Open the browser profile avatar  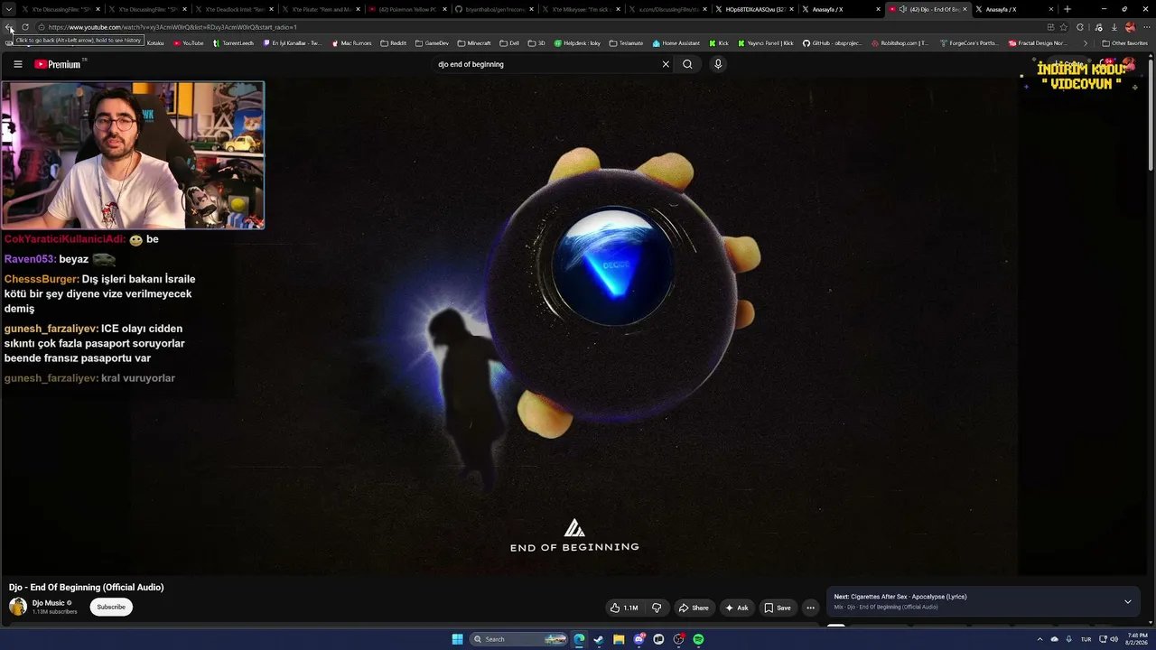[x=1130, y=27]
